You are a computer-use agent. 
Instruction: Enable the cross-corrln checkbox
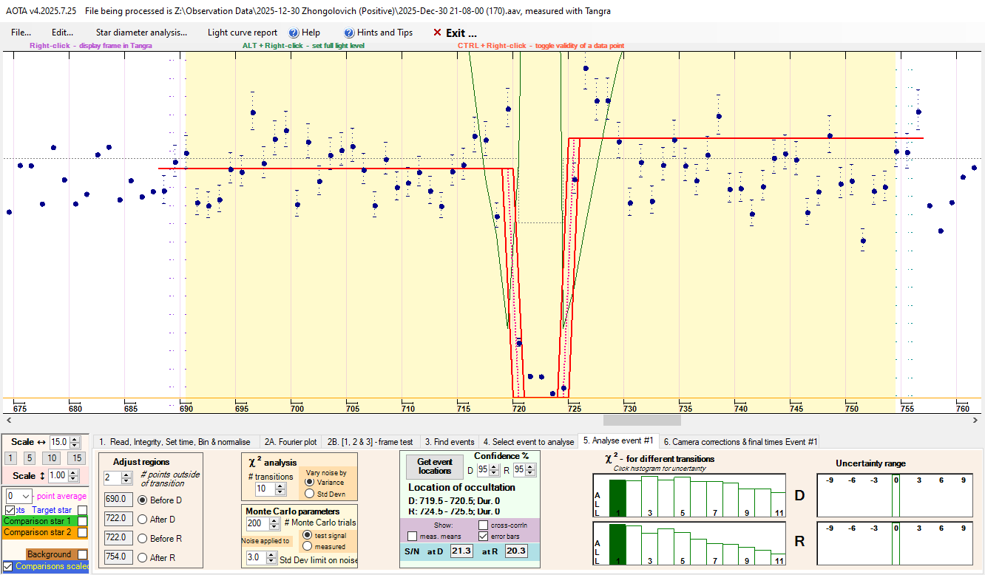coord(483,525)
